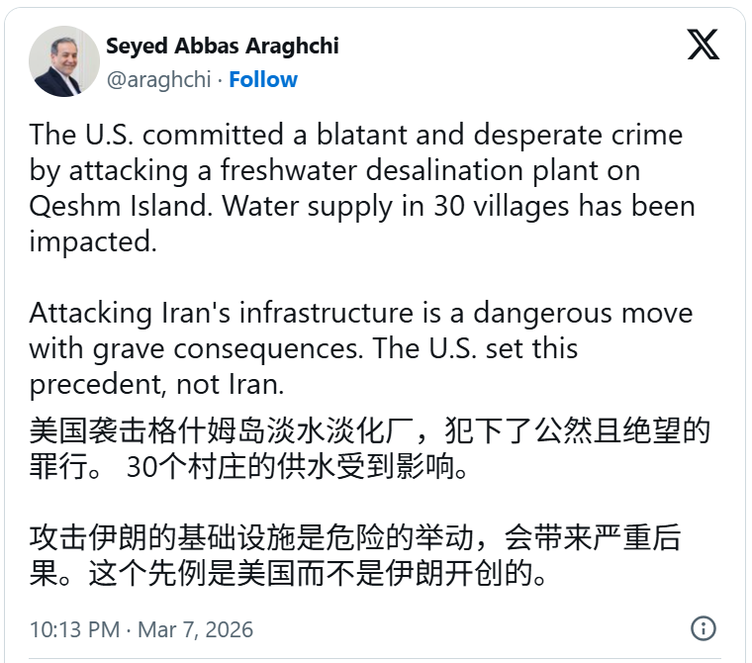The height and width of the screenshot is (663, 752).
Task: Open the @araghchi handle link
Action: point(158,79)
